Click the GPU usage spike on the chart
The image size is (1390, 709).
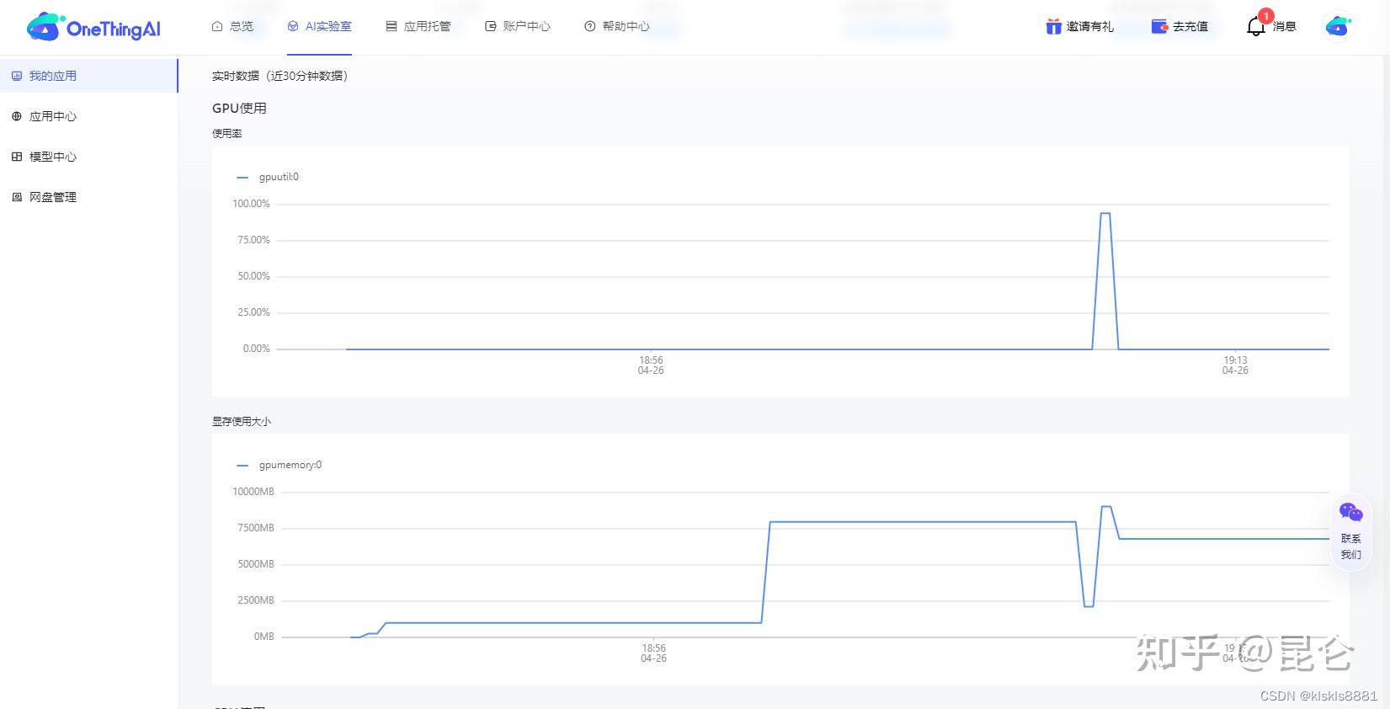(1105, 214)
